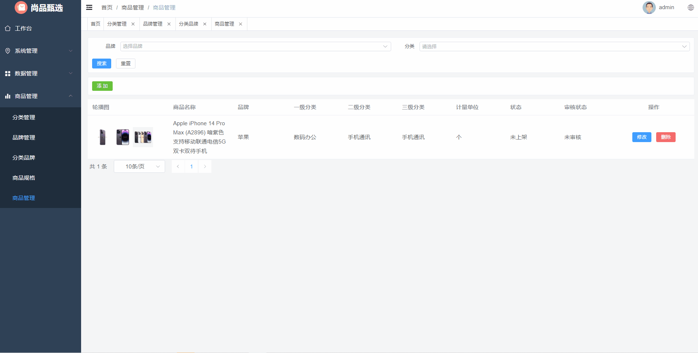
Task: Click the 系统管理 location icon
Action: tap(8, 51)
